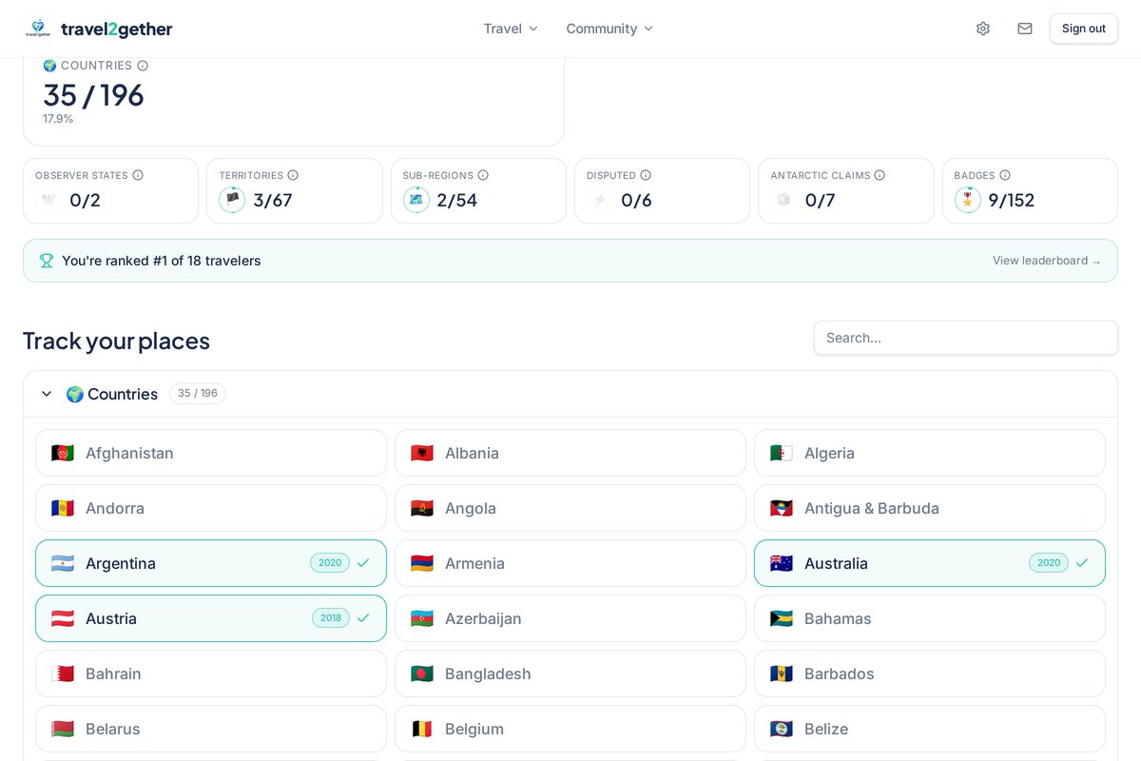1141x761 pixels.
Task: Click the Andorra flag icon
Action: click(63, 508)
